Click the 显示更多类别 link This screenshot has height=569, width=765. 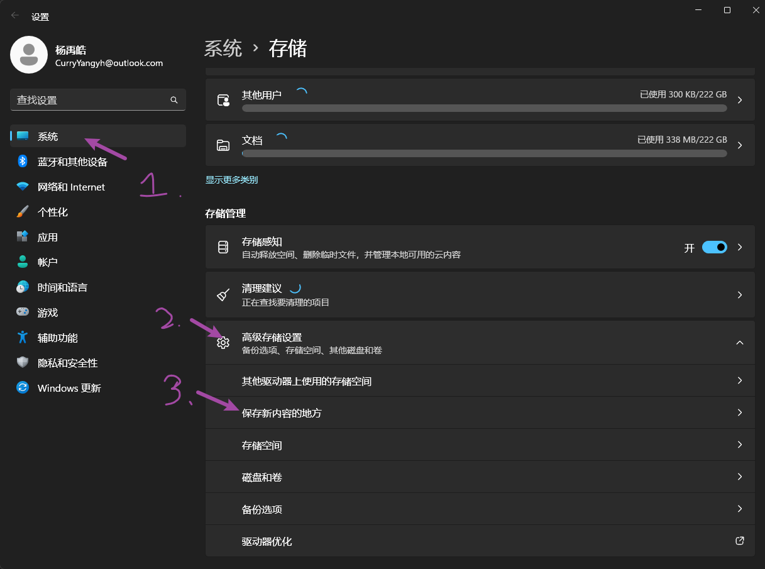click(231, 180)
